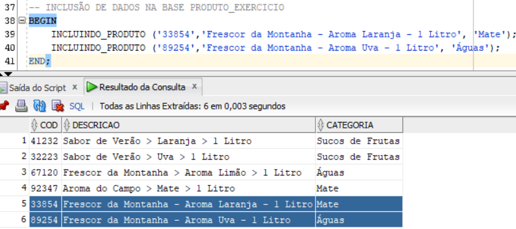
Task: Close the Resultado da Consulta tab
Action: 194,87
